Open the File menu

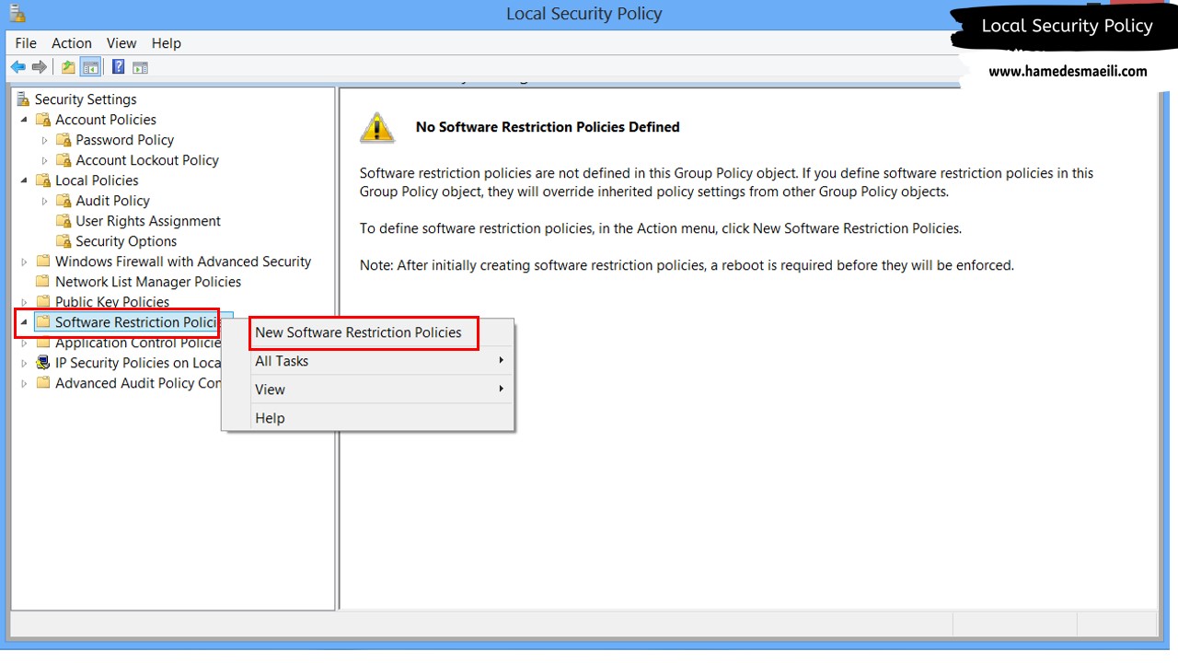click(x=26, y=43)
